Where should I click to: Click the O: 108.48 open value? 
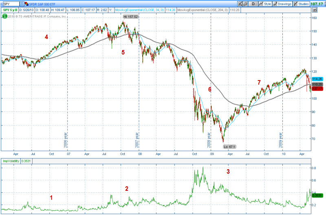click(42, 10)
